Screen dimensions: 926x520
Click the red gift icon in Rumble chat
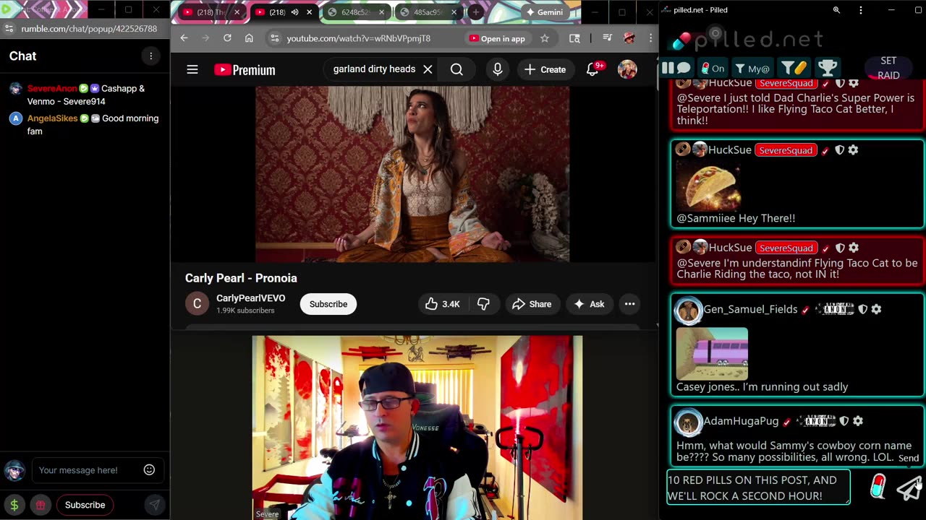(41, 505)
